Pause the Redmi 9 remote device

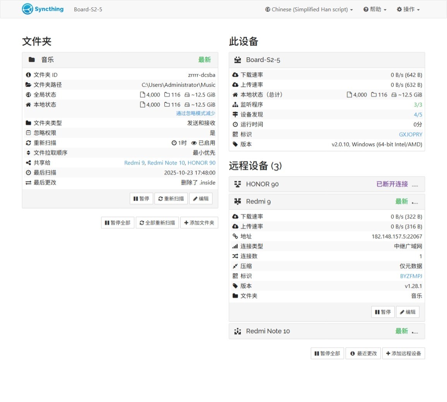383,312
